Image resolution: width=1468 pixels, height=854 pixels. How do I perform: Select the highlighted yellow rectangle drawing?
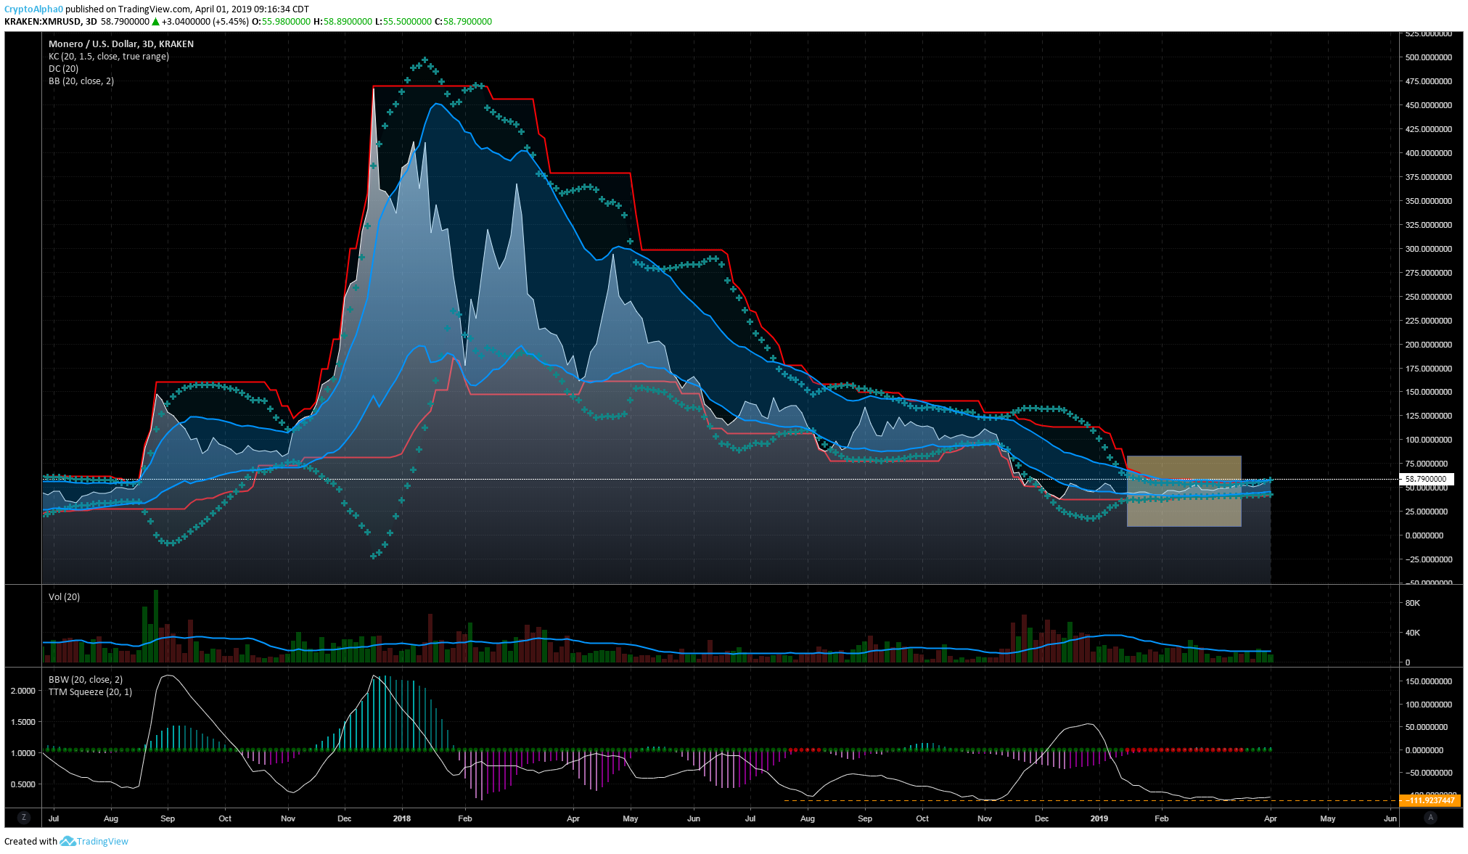pyautogui.click(x=1184, y=491)
